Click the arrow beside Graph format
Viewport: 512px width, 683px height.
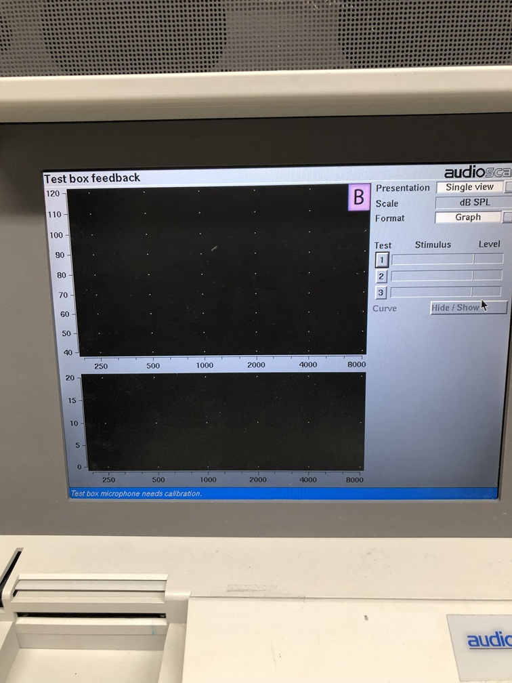[507, 218]
